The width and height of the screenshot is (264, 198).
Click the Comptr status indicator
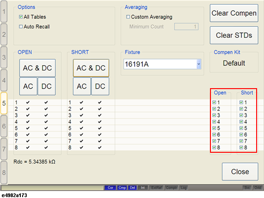point(171,187)
